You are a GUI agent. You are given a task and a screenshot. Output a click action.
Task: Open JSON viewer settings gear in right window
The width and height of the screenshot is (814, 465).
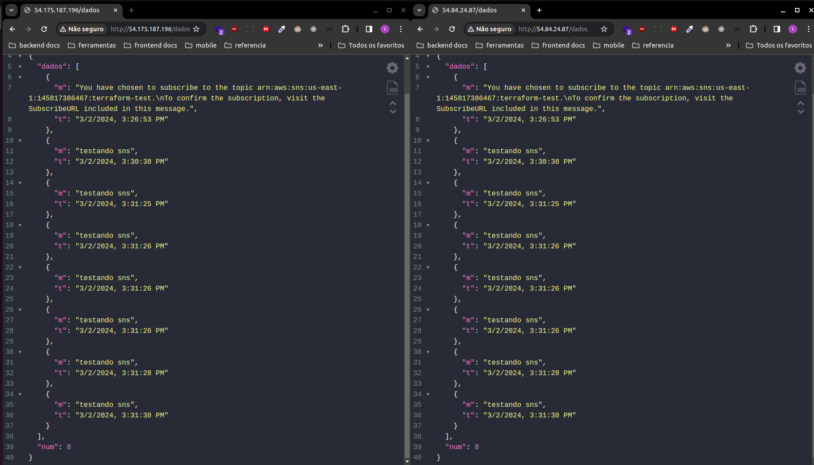click(x=800, y=67)
